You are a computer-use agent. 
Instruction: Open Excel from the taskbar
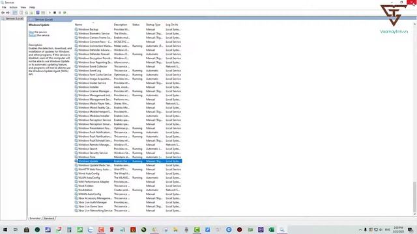[271, 229]
